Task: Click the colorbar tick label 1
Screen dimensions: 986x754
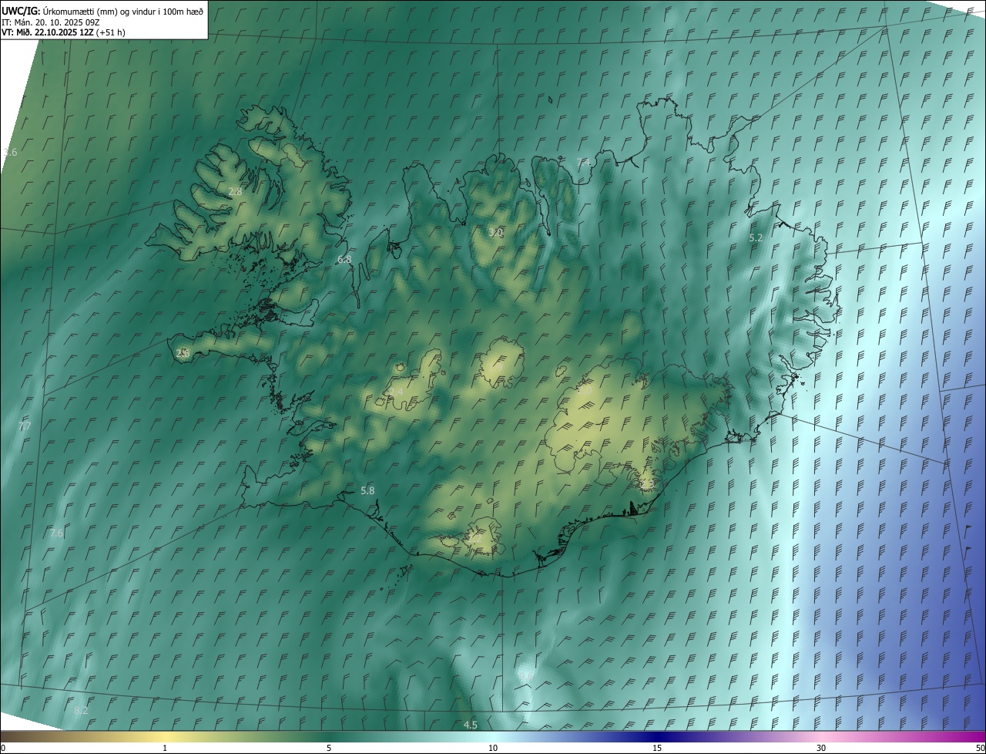Action: 165,749
